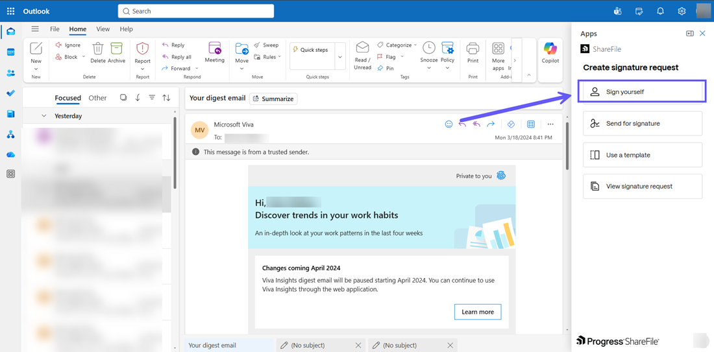Click the Sweep button in Move group
The height and width of the screenshot is (352, 714).
point(266,45)
